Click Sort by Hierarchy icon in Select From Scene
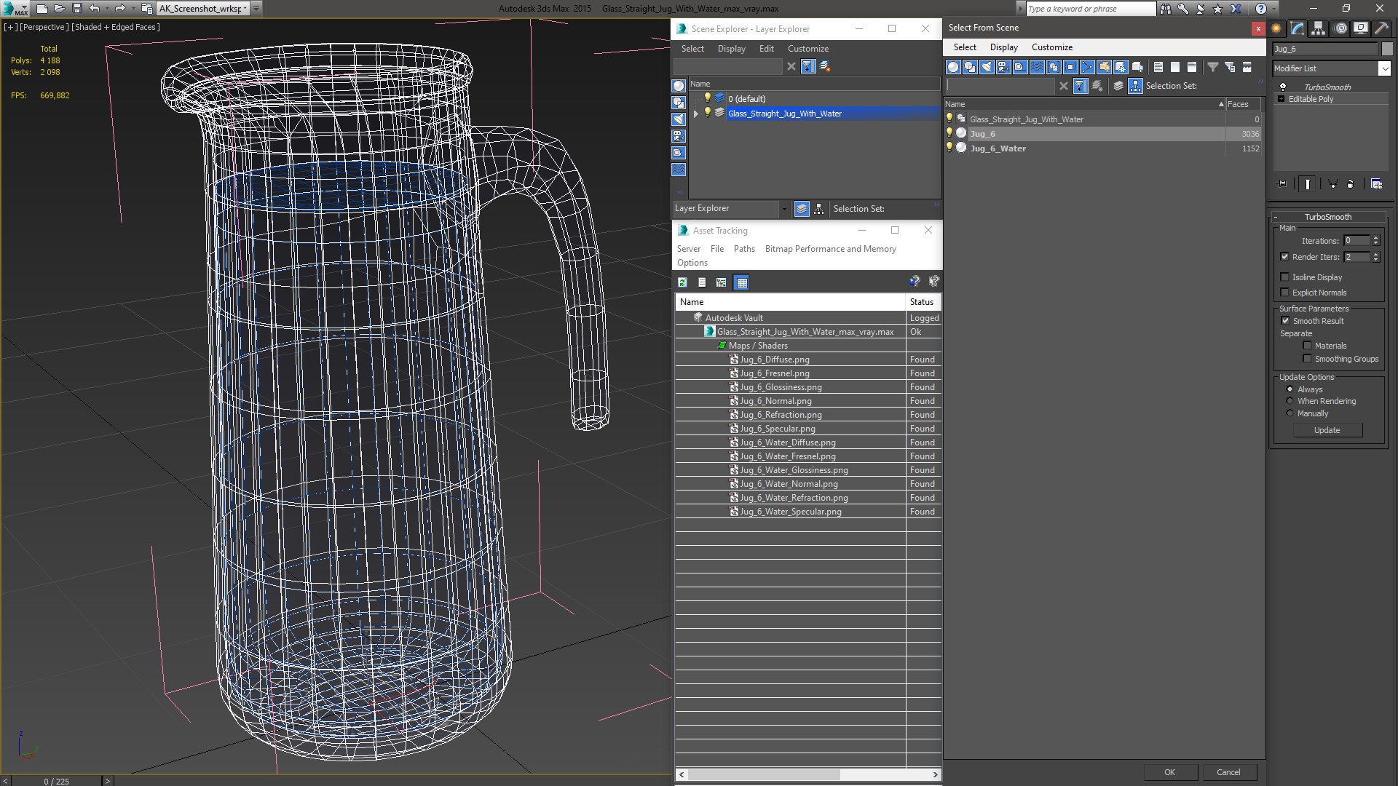1398x786 pixels. pyautogui.click(x=1136, y=86)
